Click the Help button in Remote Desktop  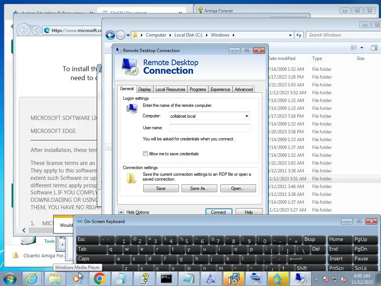point(249,212)
